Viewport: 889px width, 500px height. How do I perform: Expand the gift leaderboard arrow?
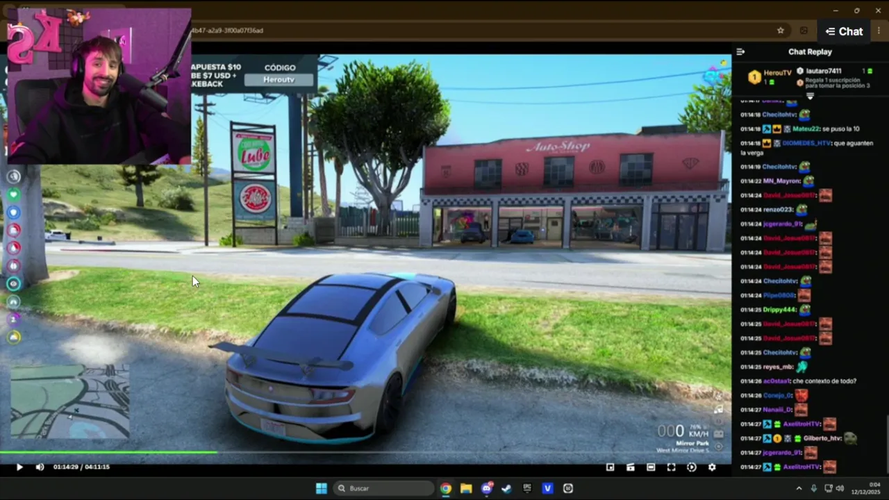pyautogui.click(x=810, y=96)
